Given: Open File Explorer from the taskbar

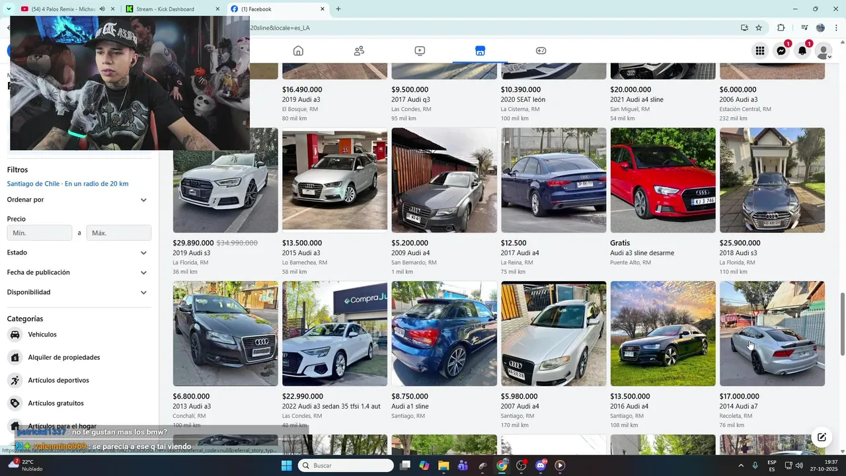Looking at the screenshot, I should click(443, 465).
